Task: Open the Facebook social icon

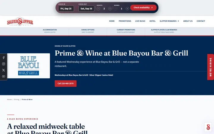Action: (4, 57)
